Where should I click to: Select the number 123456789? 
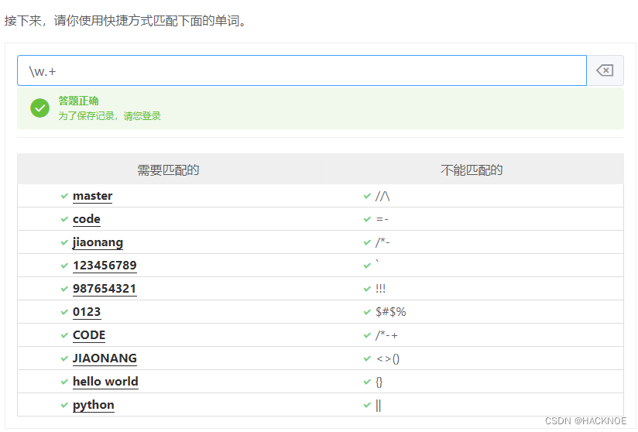[105, 266]
